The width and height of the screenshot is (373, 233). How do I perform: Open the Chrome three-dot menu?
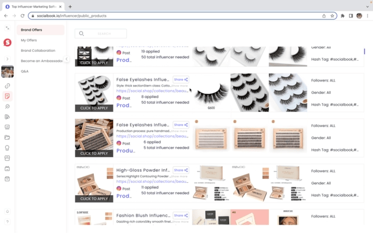point(368,16)
